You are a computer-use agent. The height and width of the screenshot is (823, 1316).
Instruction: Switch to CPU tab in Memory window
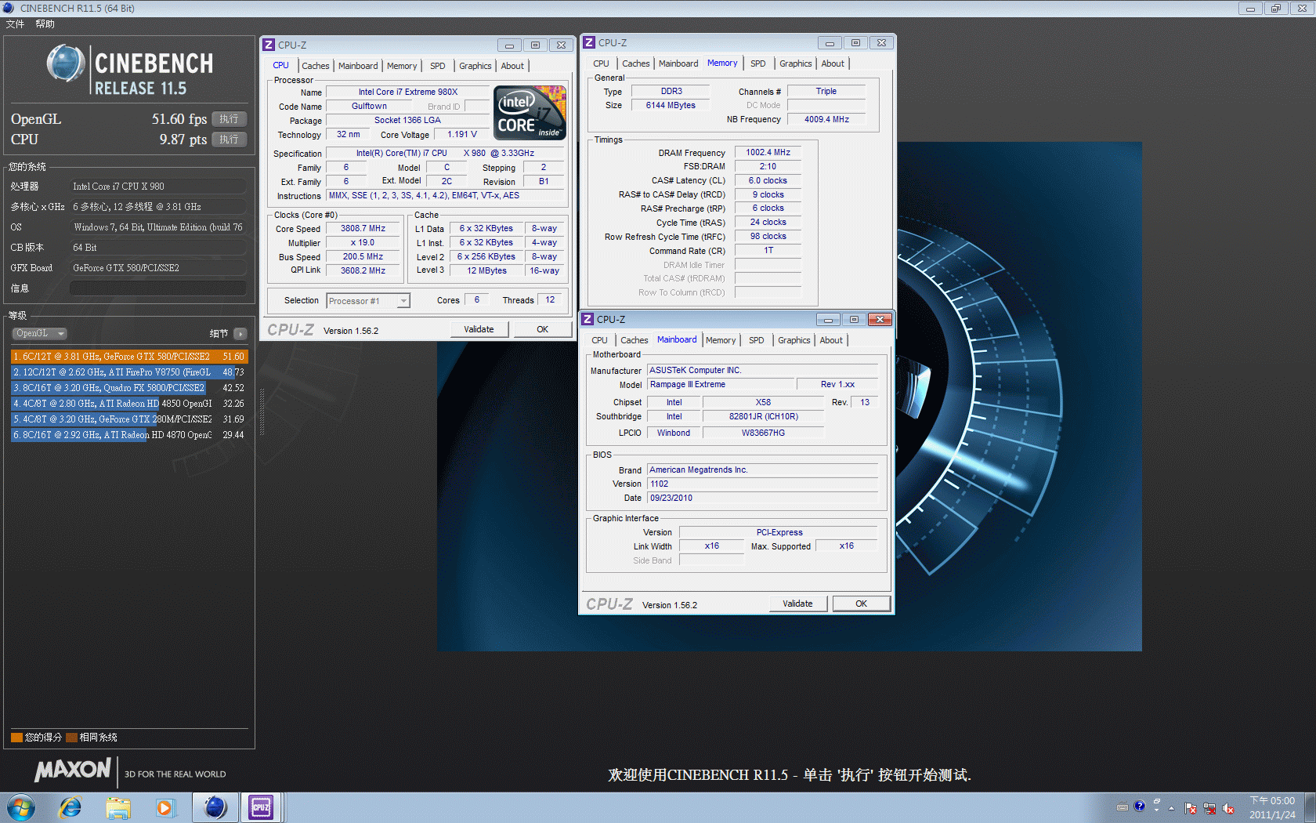point(601,63)
